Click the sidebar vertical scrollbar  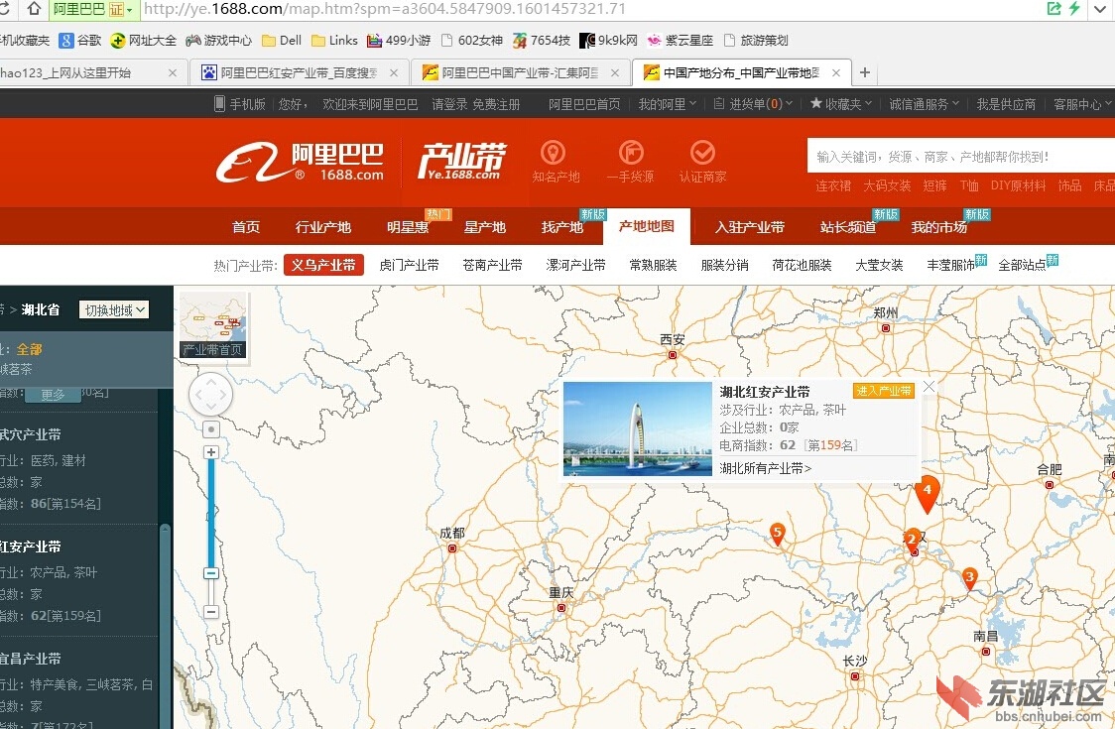(x=165, y=625)
